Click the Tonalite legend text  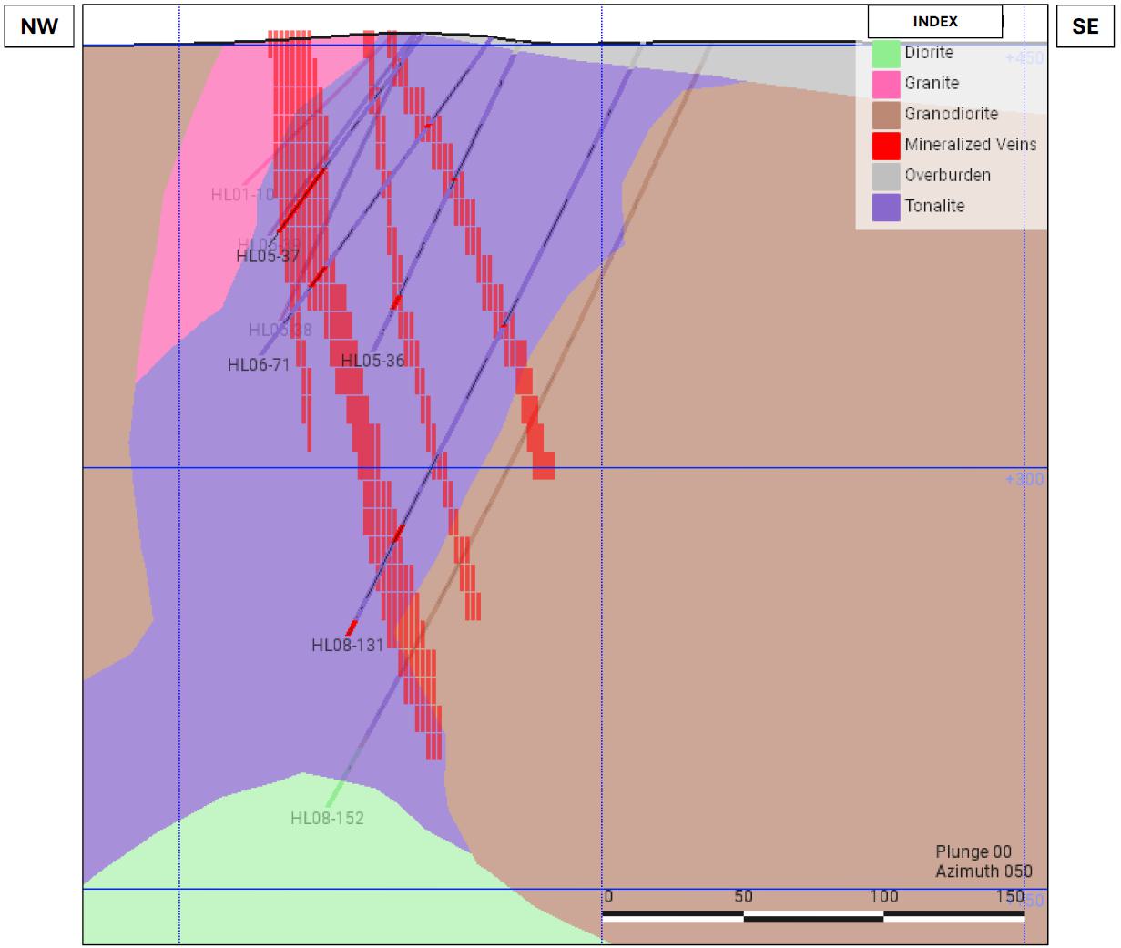tap(934, 206)
